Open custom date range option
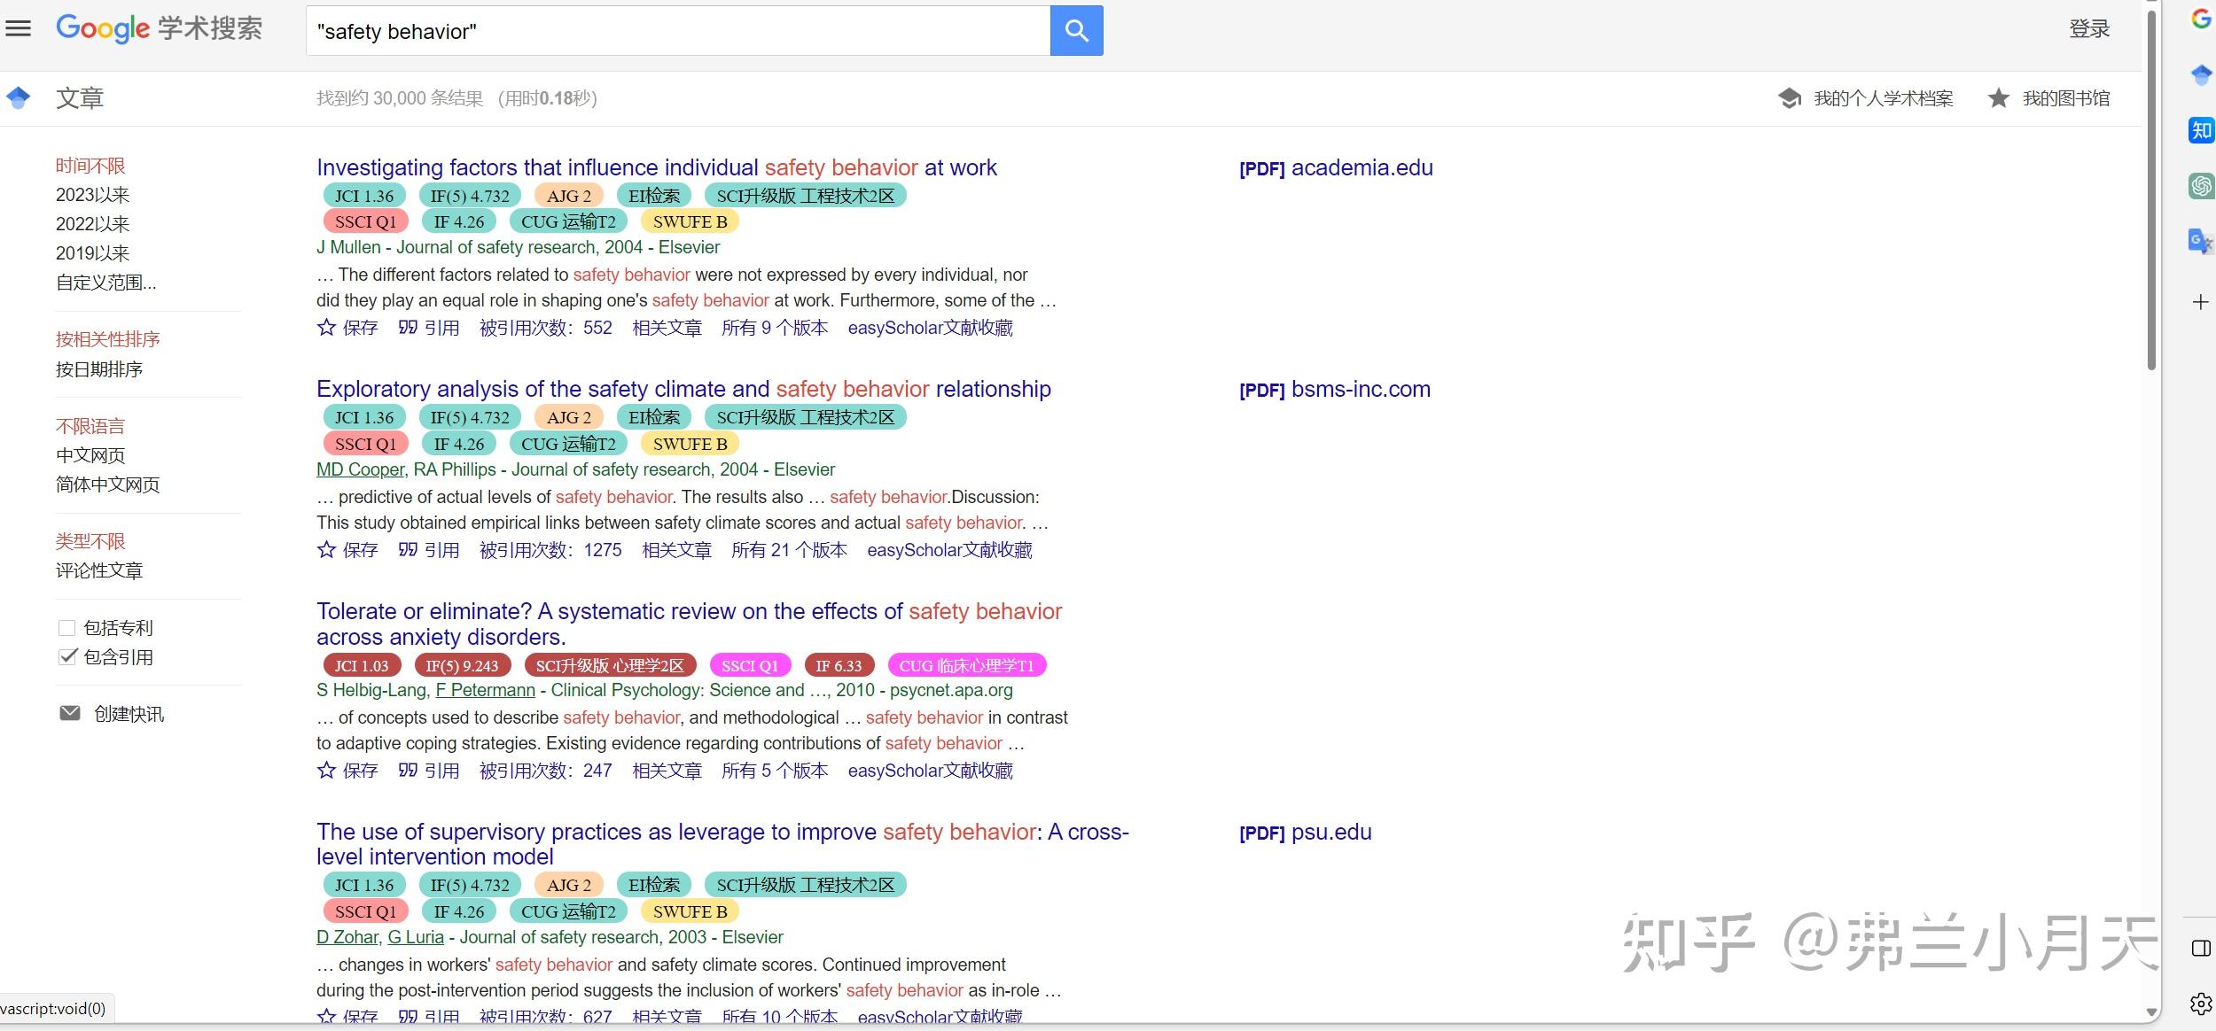 (x=105, y=283)
